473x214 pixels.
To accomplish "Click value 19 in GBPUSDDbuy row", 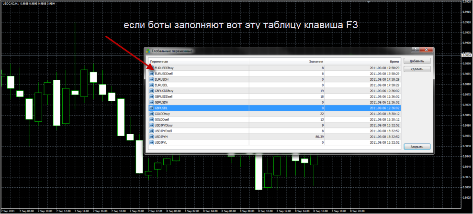I will coord(322,91).
